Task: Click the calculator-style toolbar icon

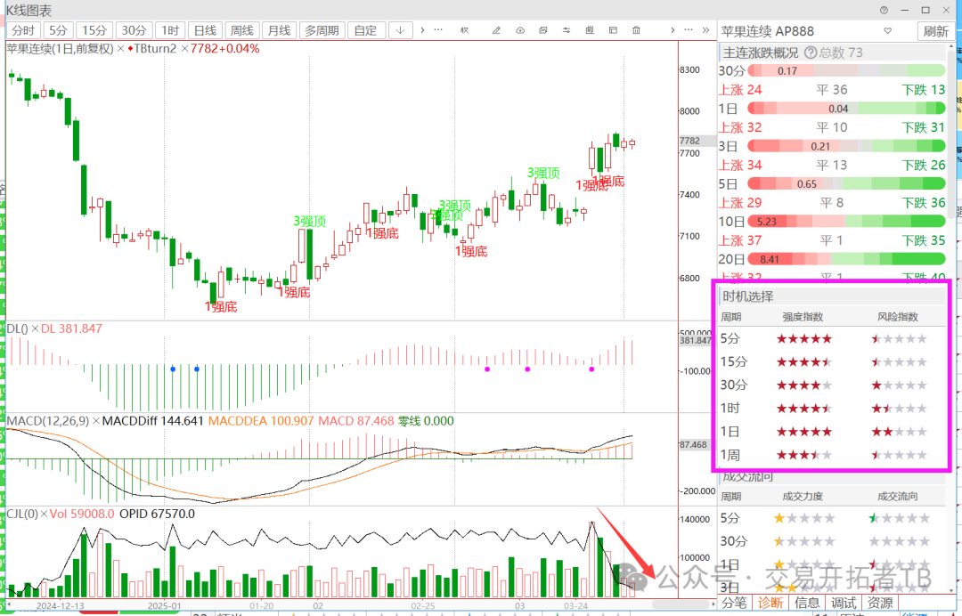Action: [x=590, y=30]
